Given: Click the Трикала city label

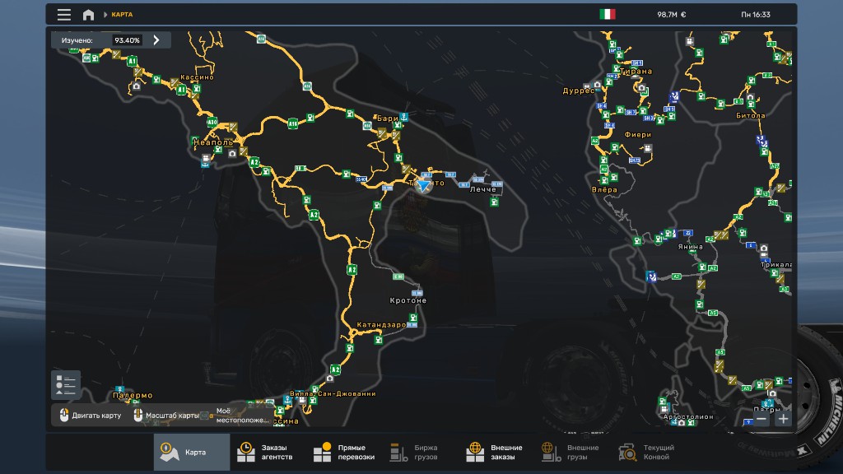Looking at the screenshot, I should pos(776,264).
